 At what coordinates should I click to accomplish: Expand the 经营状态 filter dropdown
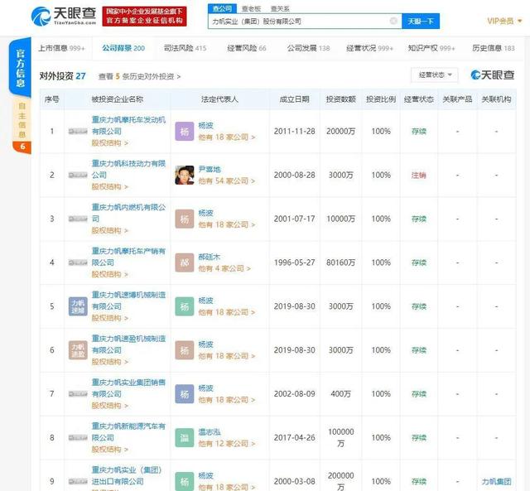coord(434,75)
